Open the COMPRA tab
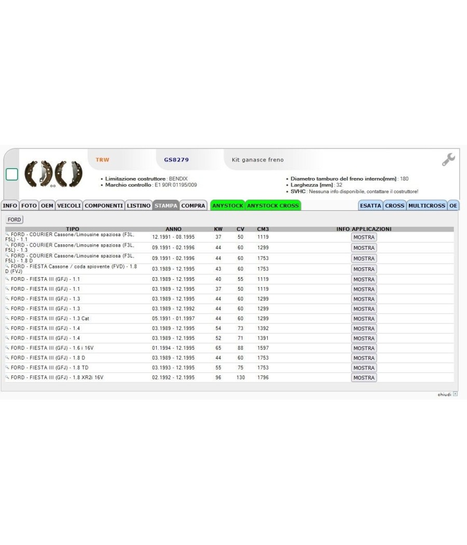467x545 pixels. click(x=193, y=206)
